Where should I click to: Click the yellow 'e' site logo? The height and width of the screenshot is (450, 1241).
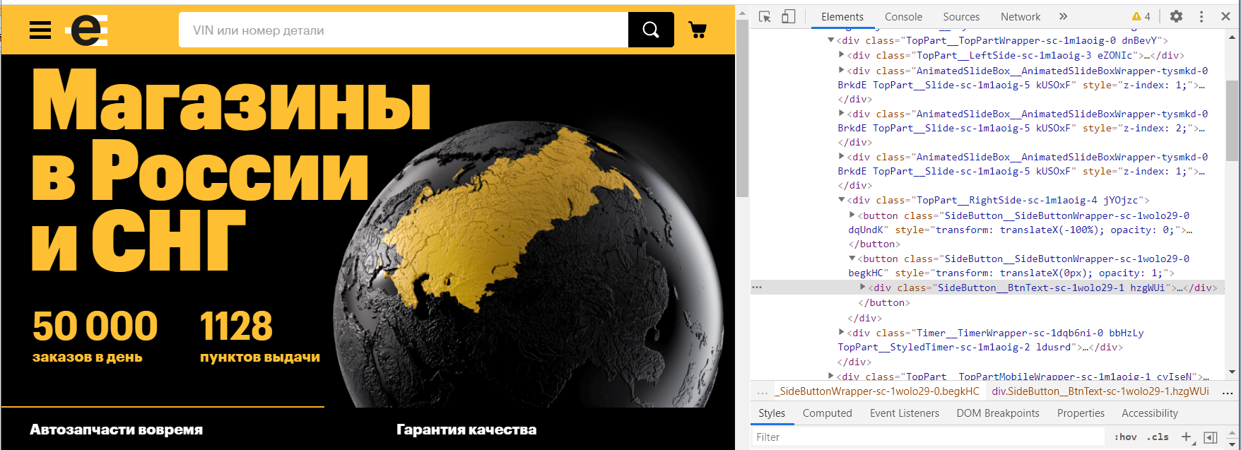tap(86, 30)
